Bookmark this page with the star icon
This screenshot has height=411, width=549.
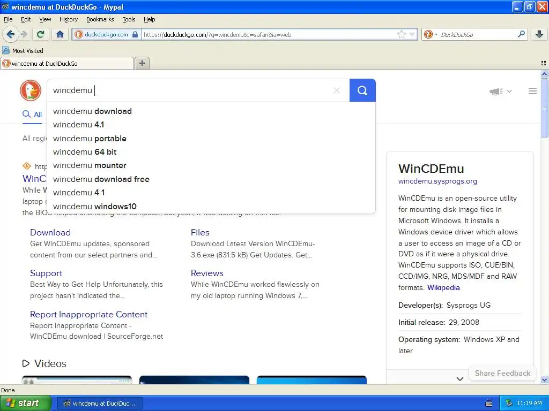401,34
